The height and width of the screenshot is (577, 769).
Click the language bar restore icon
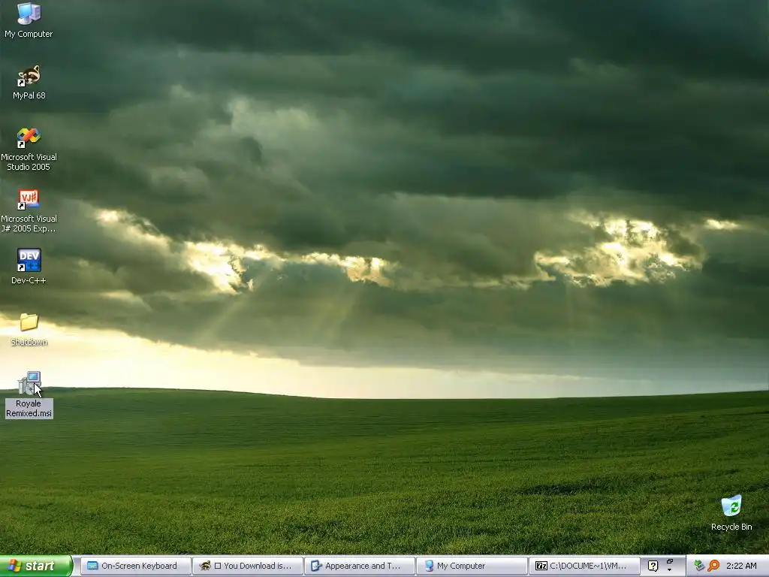pyautogui.click(x=670, y=561)
